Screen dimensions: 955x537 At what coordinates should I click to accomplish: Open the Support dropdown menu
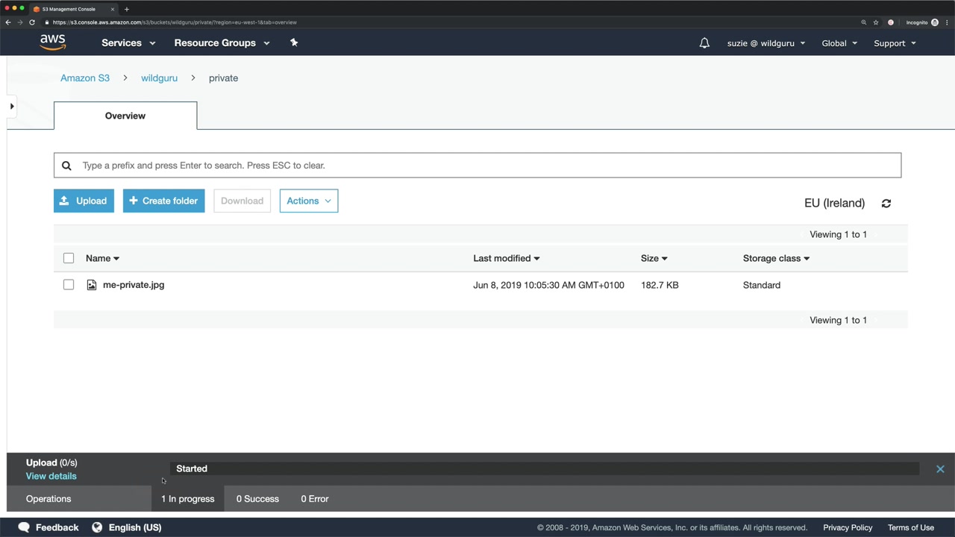(895, 43)
